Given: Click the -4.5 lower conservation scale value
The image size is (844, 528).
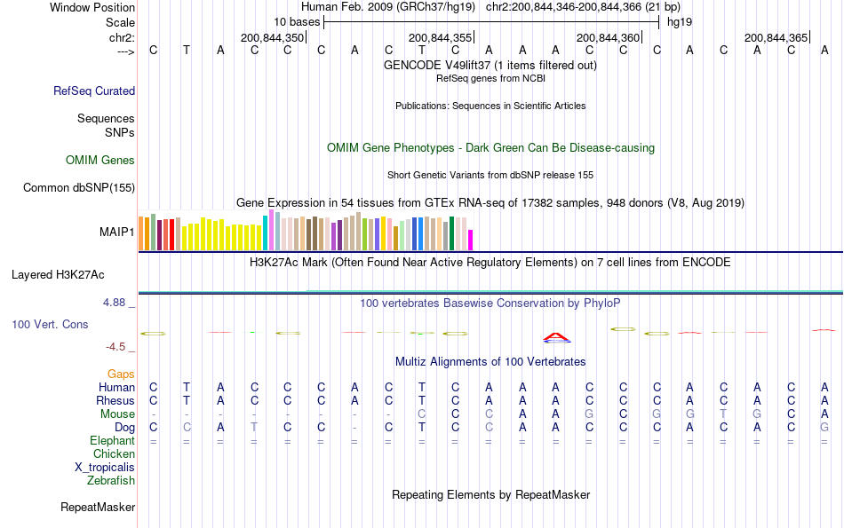Looking at the screenshot, I should point(115,347).
